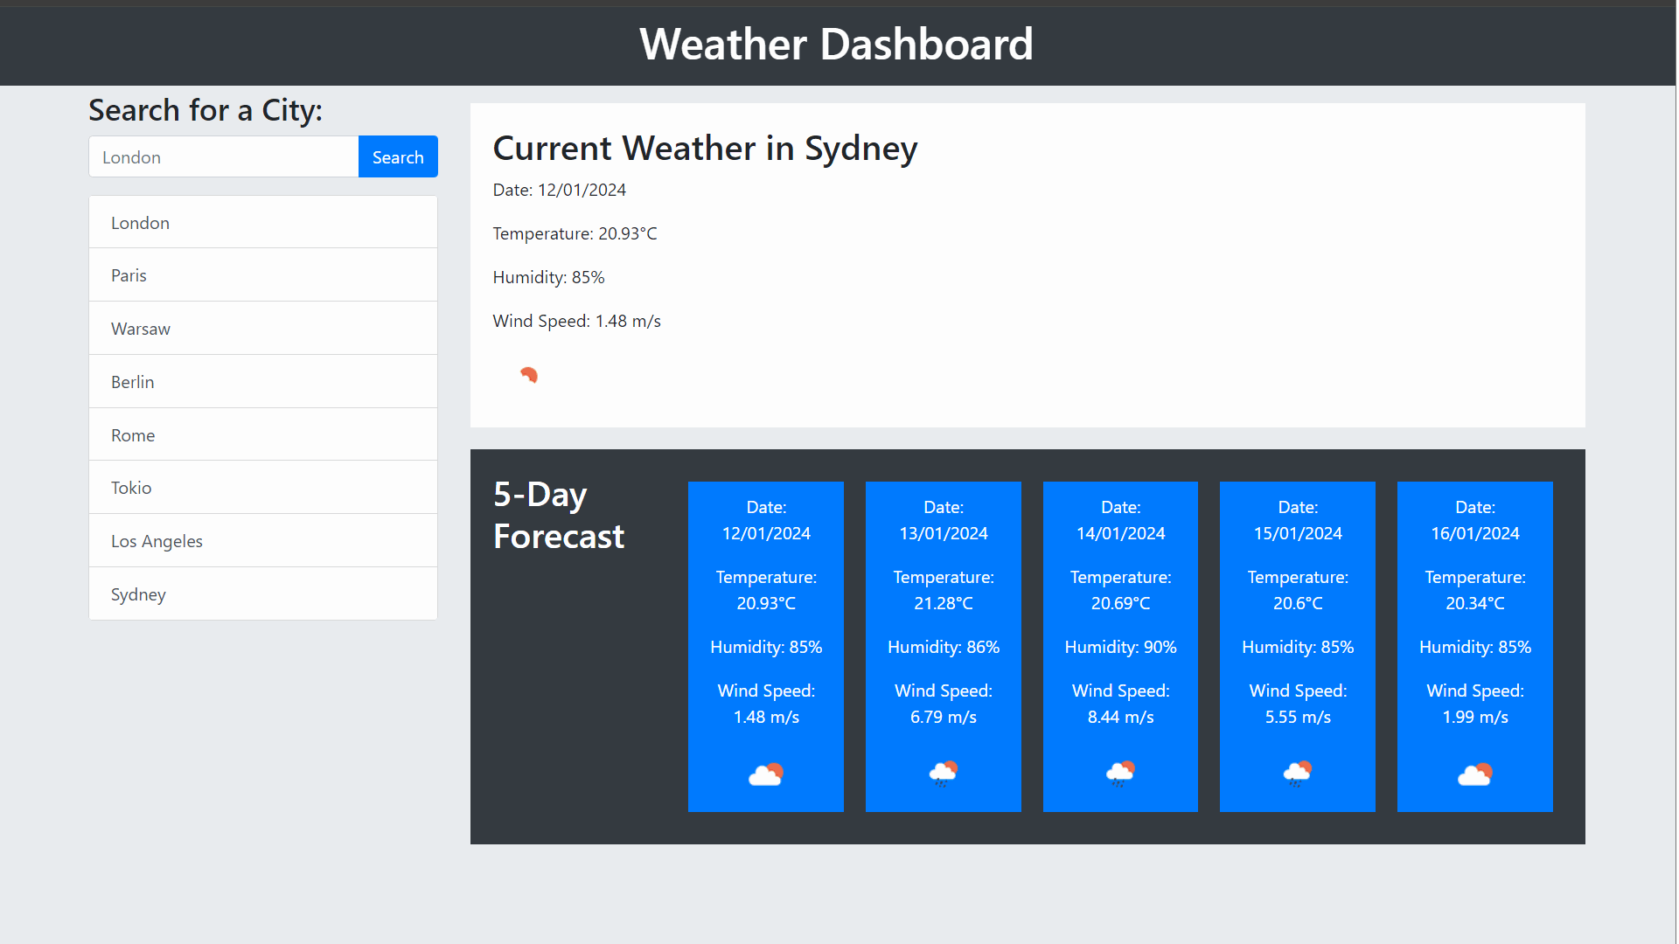1679x944 pixels.
Task: Focus the city search input field
Action: tap(224, 157)
